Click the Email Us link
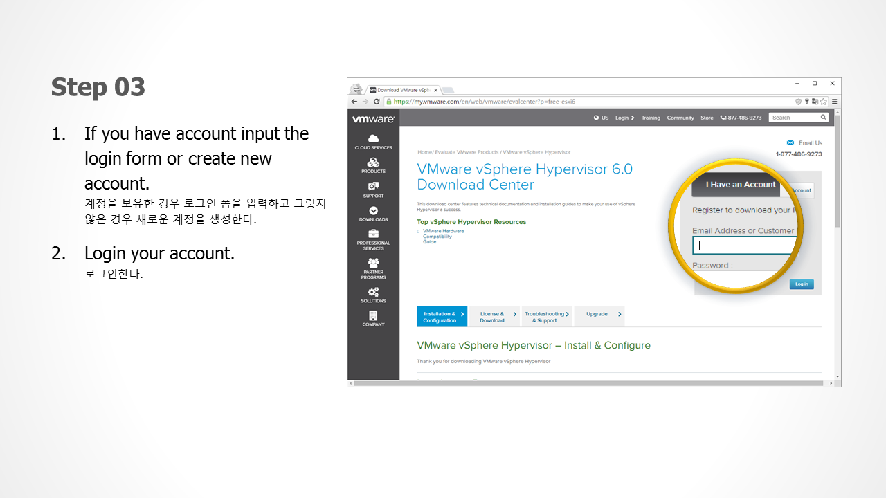This screenshot has height=498, width=886. 811,143
